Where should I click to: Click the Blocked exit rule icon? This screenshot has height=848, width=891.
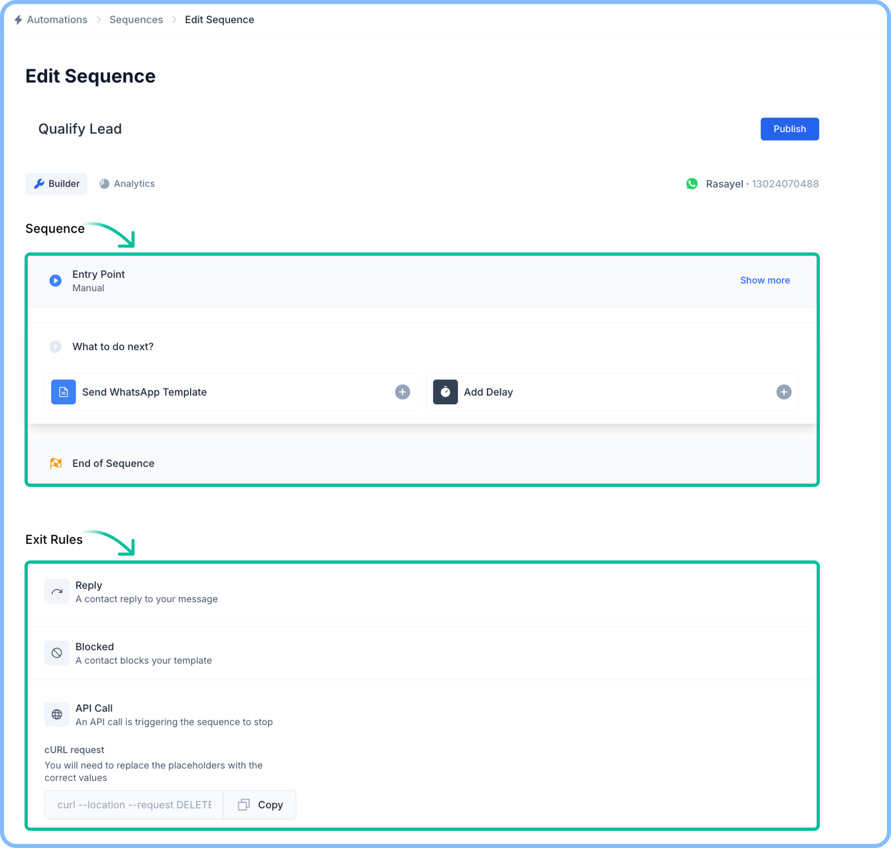(x=56, y=653)
